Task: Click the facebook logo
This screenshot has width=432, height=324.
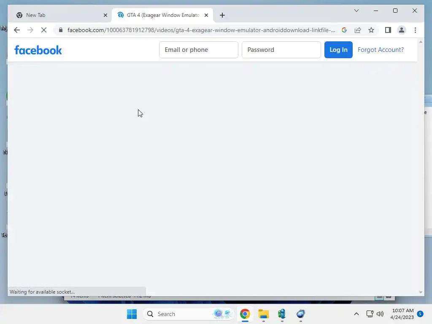Action: tap(38, 50)
